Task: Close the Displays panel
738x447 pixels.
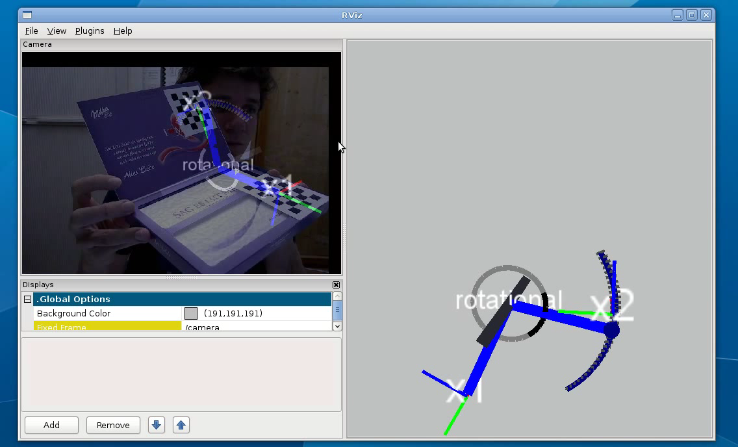Action: pyautogui.click(x=336, y=285)
